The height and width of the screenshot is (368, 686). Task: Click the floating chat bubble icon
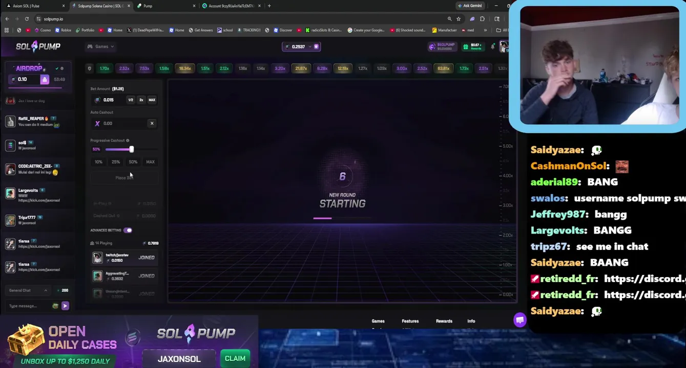click(520, 320)
